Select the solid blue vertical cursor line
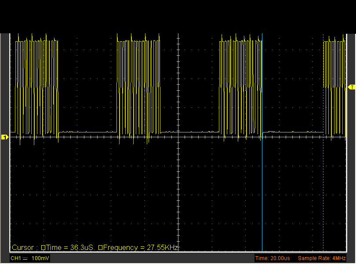356x264 pixels. [x=262, y=143]
